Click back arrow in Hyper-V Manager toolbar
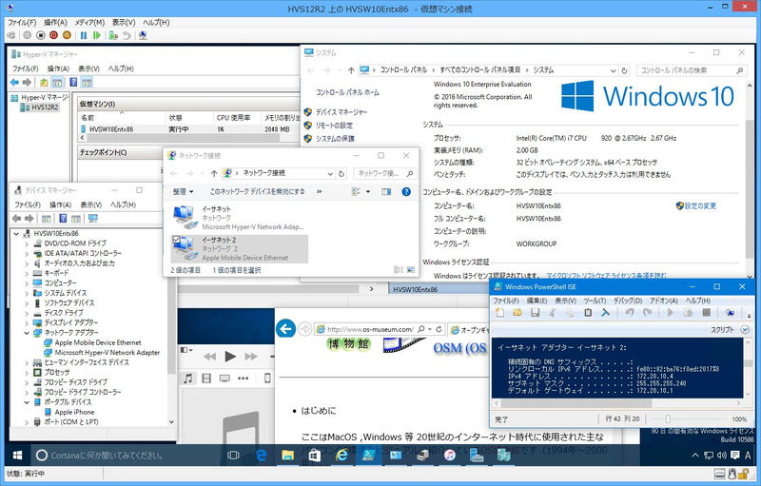 coord(15,83)
